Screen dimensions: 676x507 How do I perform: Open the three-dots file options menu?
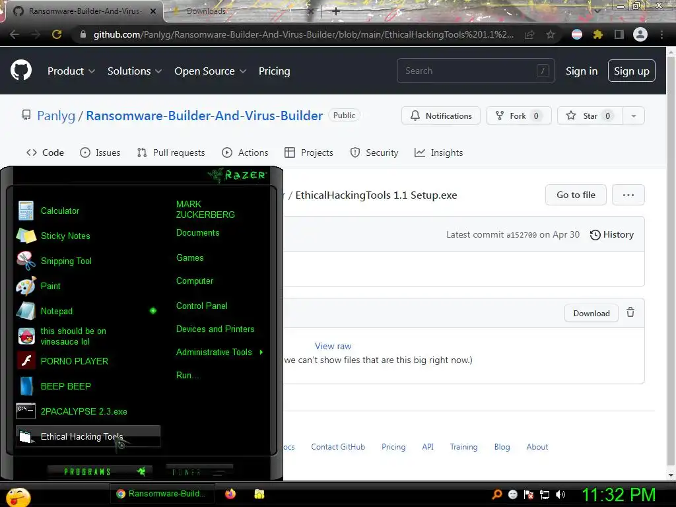(x=628, y=195)
